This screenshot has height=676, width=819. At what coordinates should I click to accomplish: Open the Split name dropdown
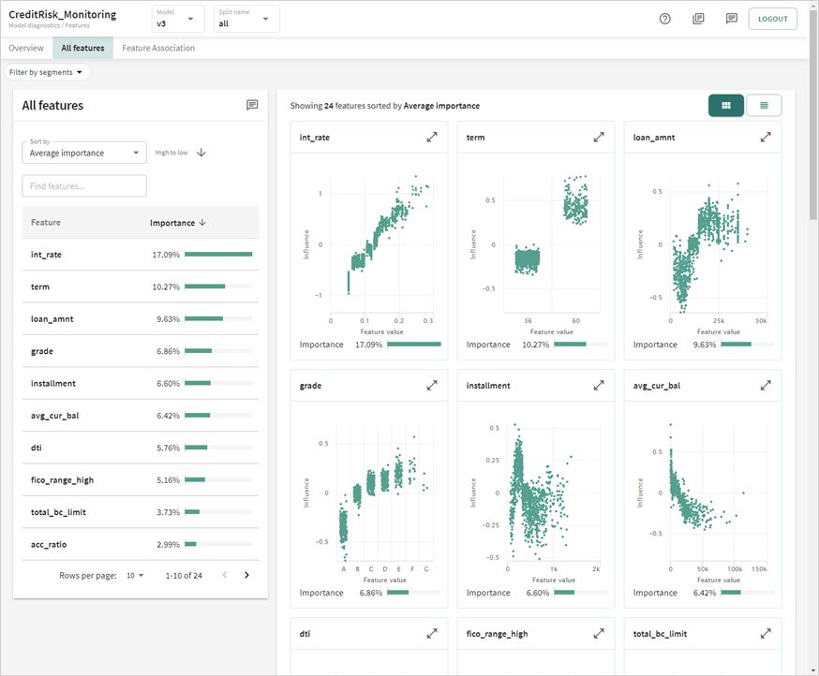click(246, 19)
